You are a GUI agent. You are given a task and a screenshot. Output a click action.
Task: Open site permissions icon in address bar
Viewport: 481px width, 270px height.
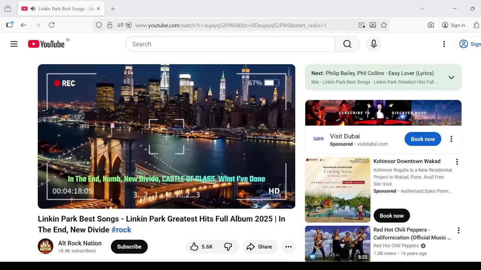[120, 25]
